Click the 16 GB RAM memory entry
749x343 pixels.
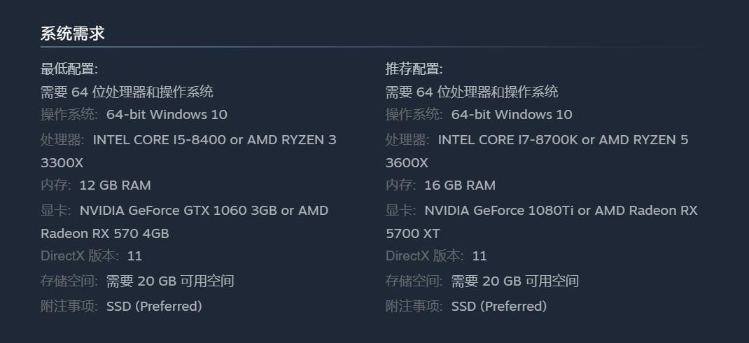pos(460,185)
